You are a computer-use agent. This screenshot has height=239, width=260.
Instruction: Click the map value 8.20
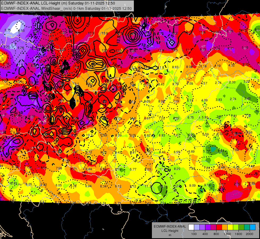tap(177, 169)
